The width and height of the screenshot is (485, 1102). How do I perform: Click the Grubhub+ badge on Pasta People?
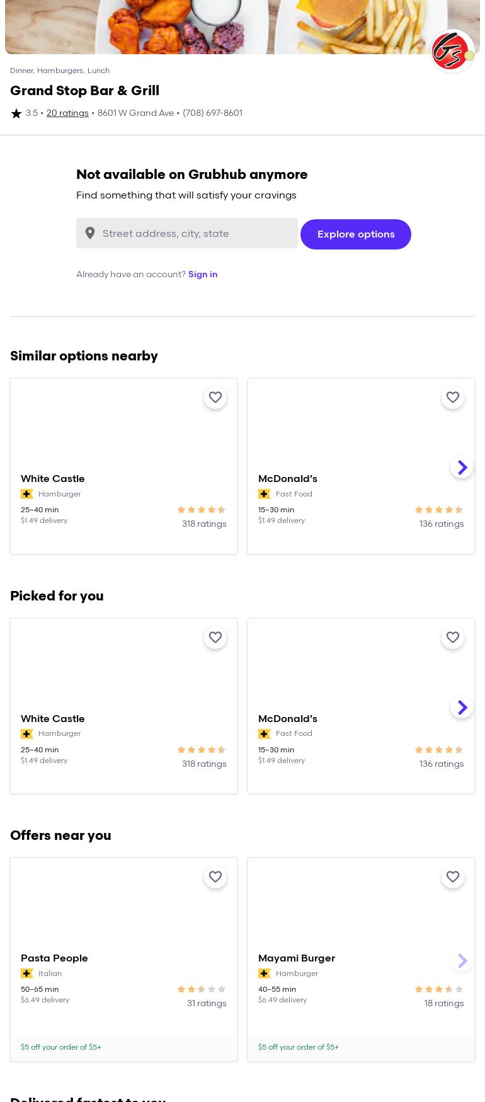click(x=27, y=973)
